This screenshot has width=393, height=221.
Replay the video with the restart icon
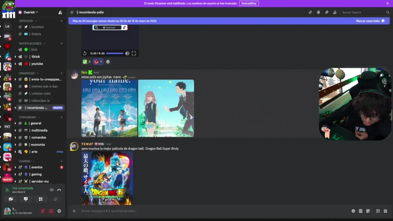tap(85, 53)
